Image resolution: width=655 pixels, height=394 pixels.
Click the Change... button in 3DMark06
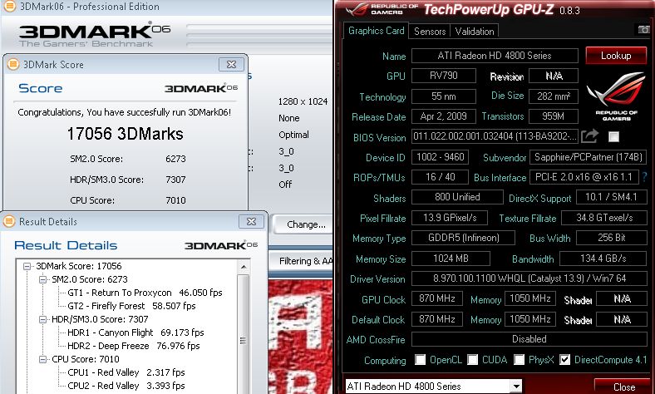(x=303, y=224)
